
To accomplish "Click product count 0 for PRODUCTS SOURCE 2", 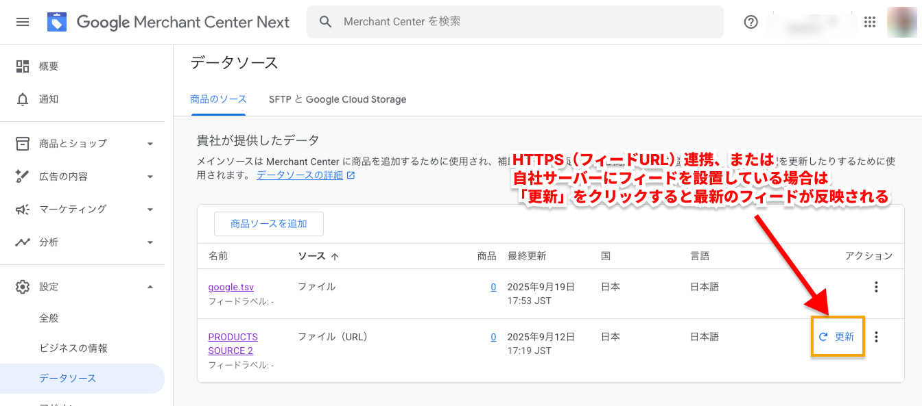I will click(493, 337).
